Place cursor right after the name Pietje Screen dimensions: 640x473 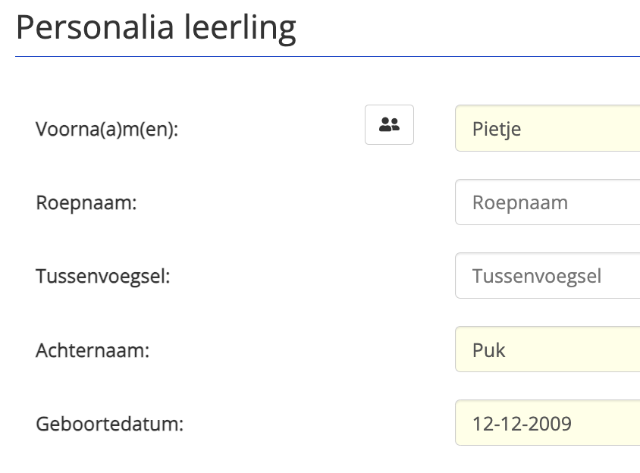click(x=522, y=130)
